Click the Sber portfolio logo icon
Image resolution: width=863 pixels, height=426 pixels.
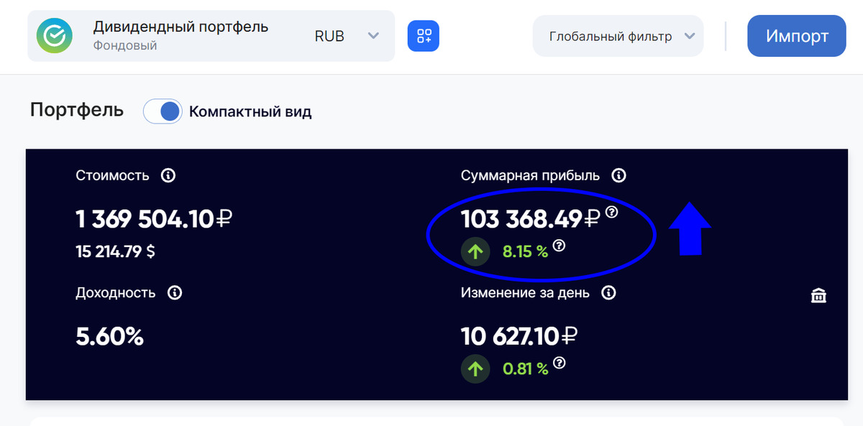(x=55, y=36)
